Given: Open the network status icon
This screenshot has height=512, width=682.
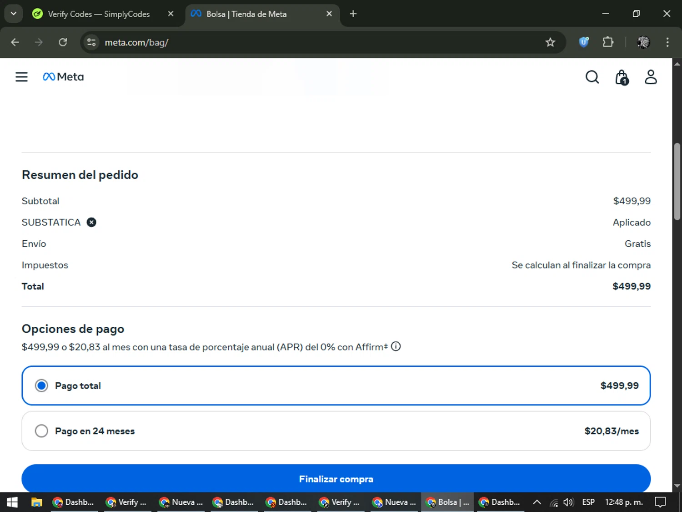Looking at the screenshot, I should 554,502.
